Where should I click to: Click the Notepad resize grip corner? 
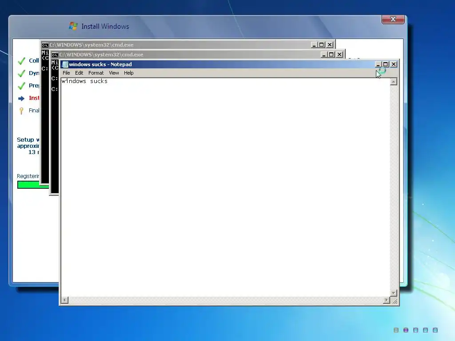pos(394,301)
